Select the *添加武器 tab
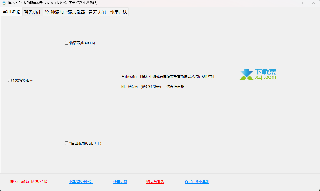This screenshot has height=191, width=320. (76, 12)
